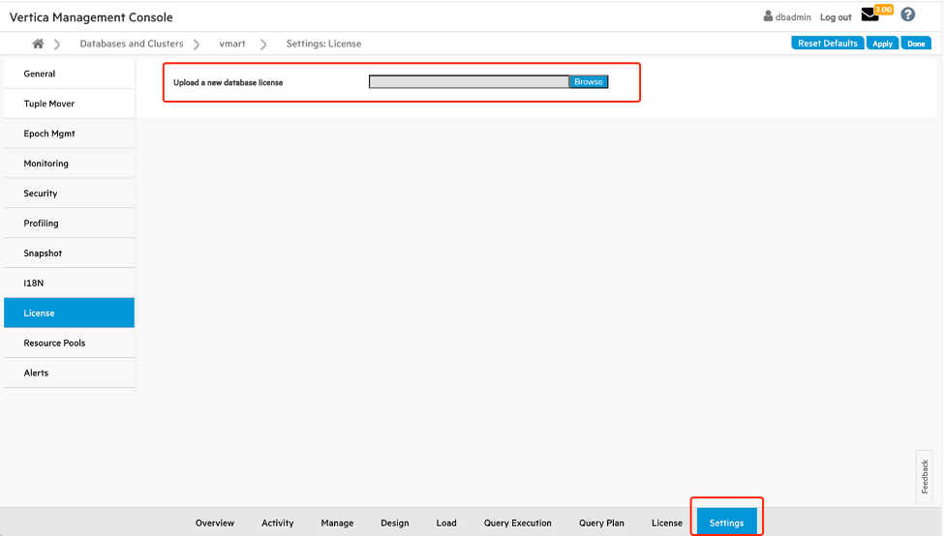Switch to bottom License tab
The height and width of the screenshot is (536, 945).
click(666, 522)
